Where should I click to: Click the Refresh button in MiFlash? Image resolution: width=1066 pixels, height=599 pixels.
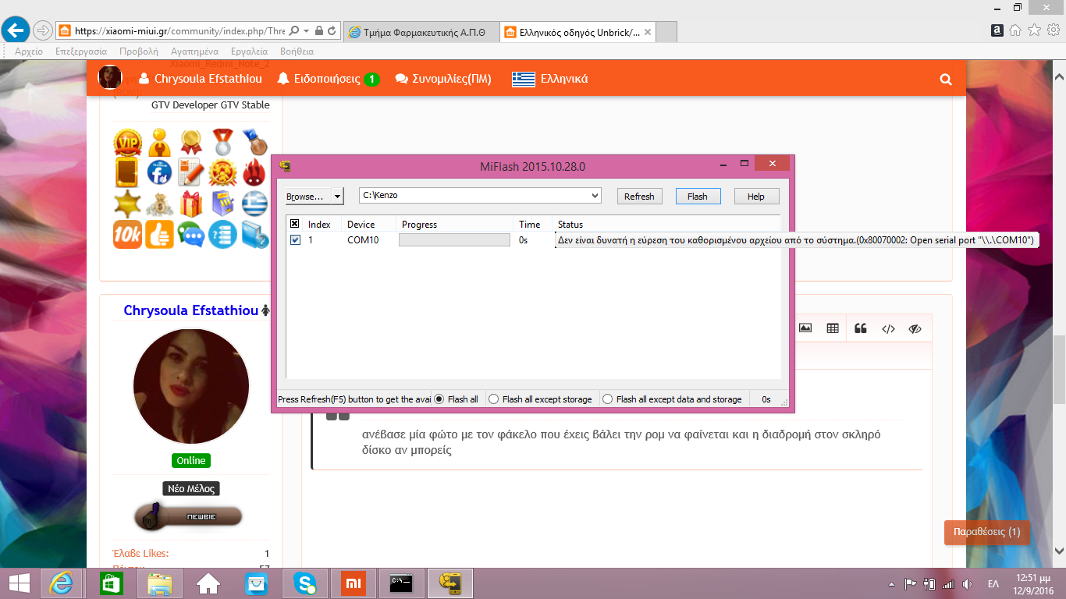point(639,197)
